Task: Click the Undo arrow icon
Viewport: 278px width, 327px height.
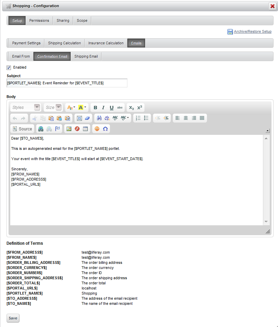Action: tap(15, 118)
